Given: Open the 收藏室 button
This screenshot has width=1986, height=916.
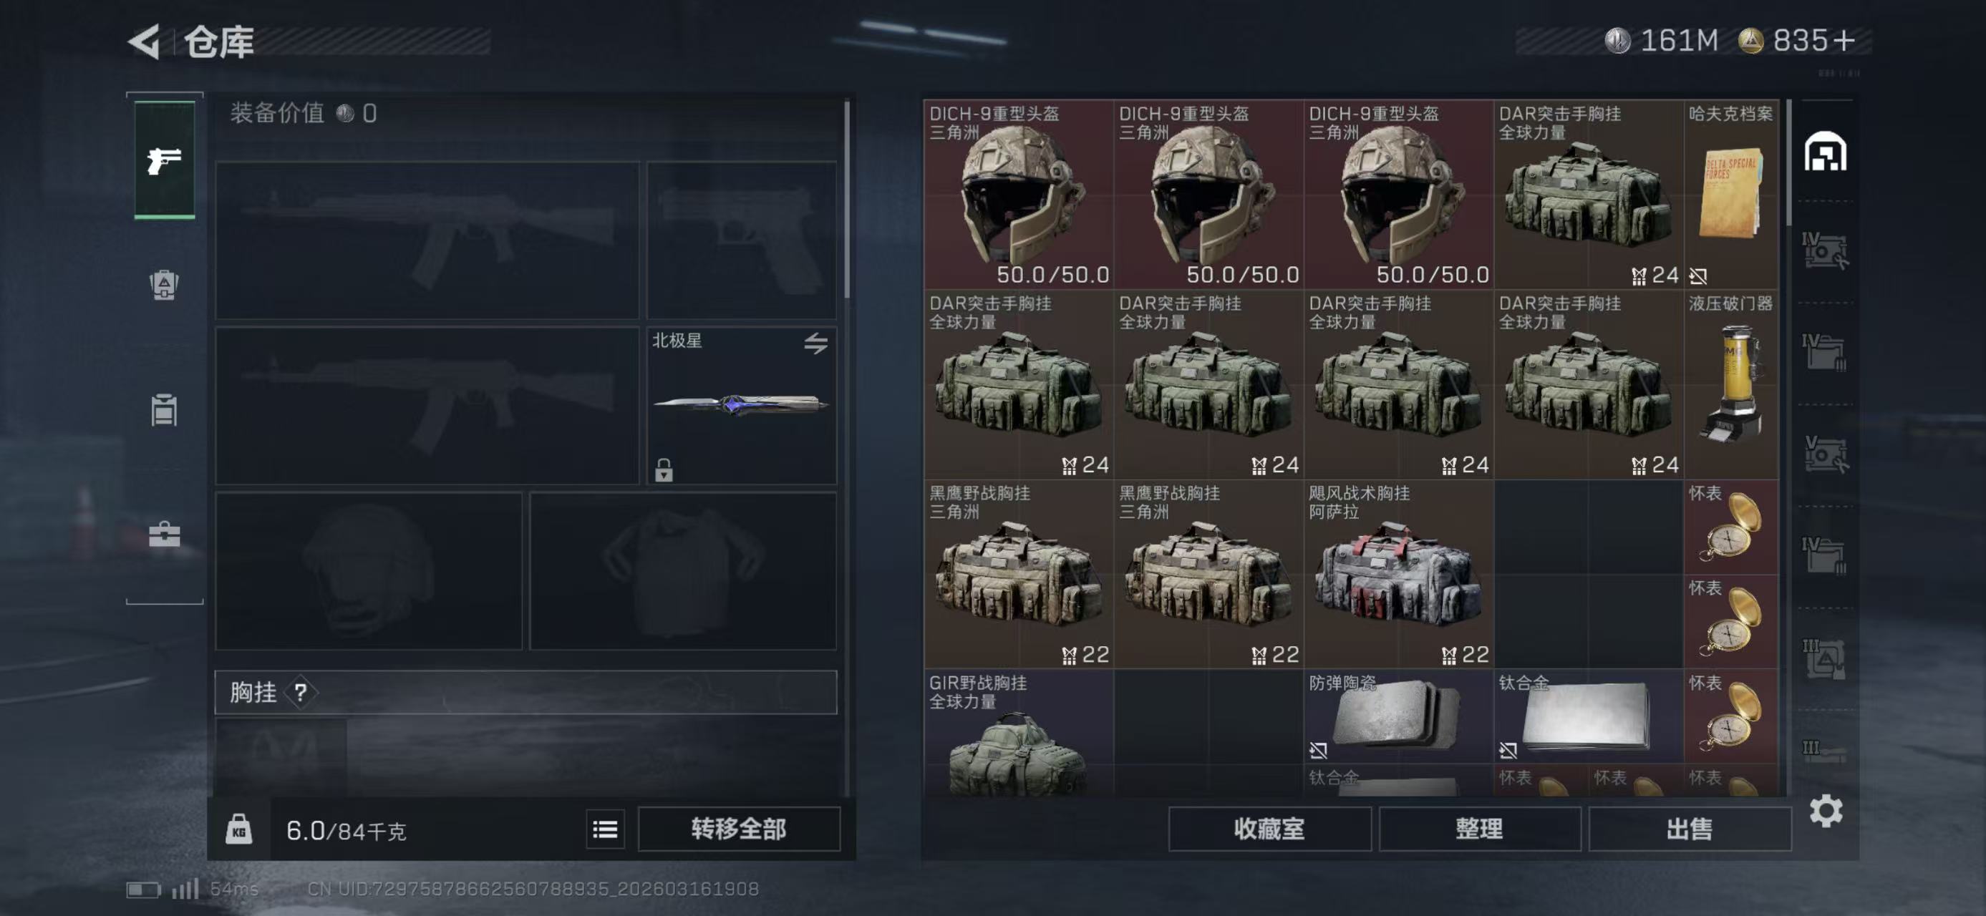Looking at the screenshot, I should tap(1269, 829).
